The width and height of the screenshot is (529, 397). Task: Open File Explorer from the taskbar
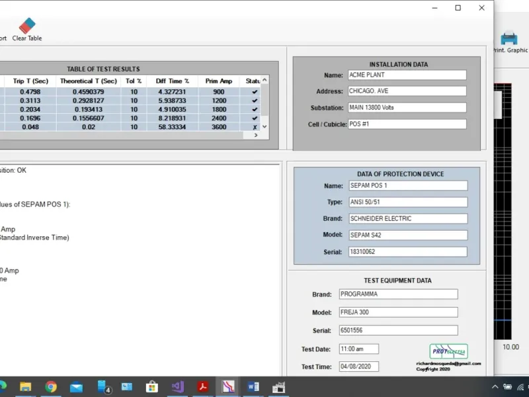tap(25, 387)
